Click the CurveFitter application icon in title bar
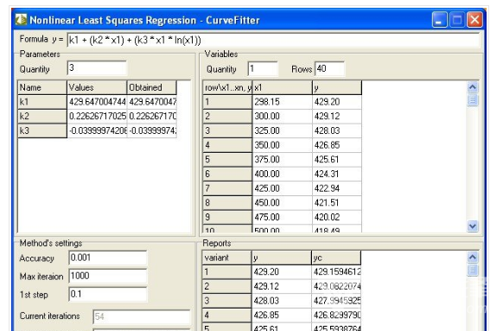 [x=21, y=20]
